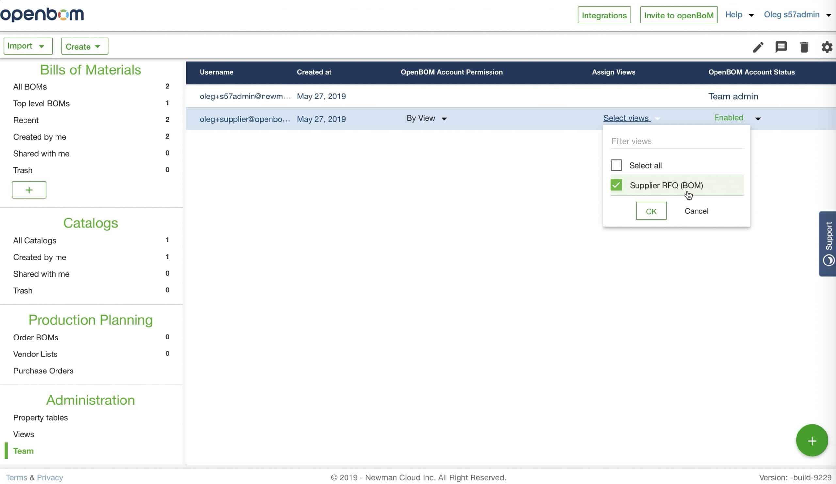Click OK to confirm view selection

[651, 211]
